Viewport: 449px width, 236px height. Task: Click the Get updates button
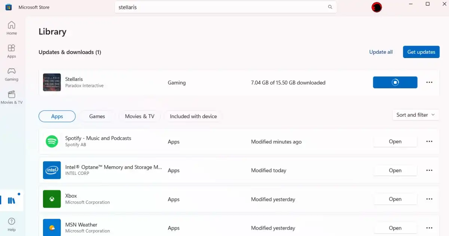tap(421, 52)
